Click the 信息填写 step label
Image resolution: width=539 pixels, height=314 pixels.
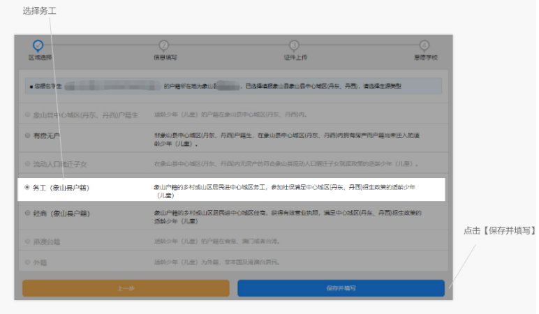(165, 57)
